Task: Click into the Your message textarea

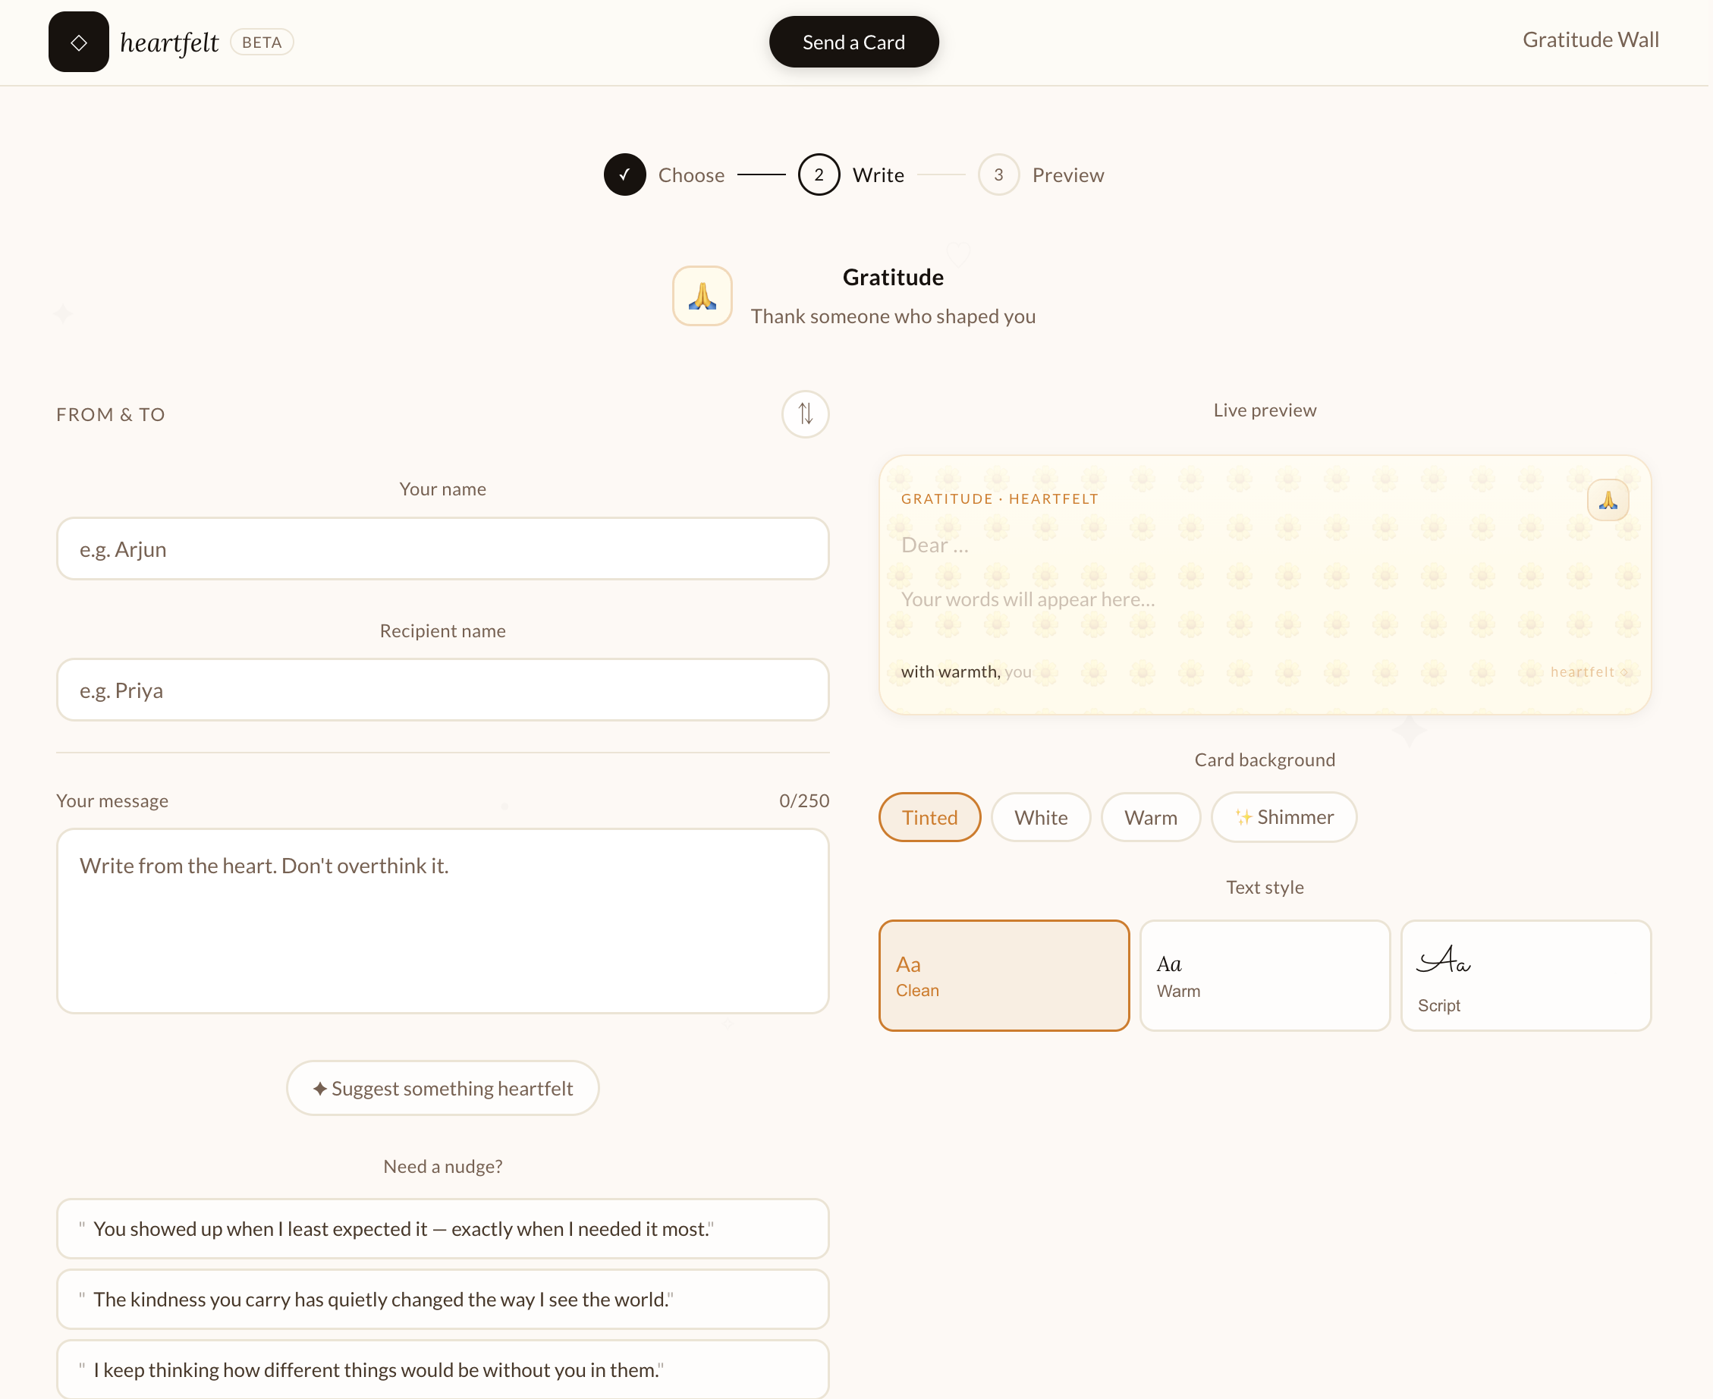Action: (442, 921)
